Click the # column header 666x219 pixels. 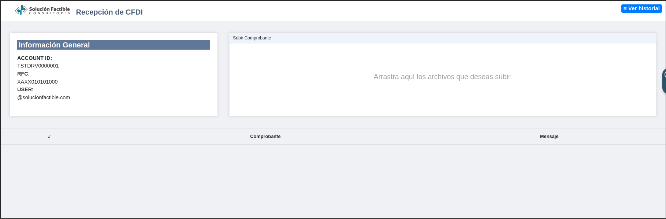[49, 137]
